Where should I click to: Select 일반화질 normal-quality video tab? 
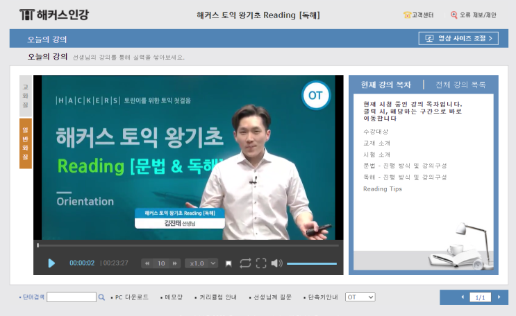[x=26, y=143]
